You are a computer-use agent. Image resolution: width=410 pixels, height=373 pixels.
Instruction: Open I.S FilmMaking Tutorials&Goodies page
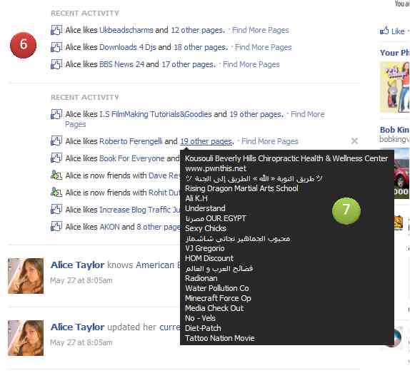[156, 114]
